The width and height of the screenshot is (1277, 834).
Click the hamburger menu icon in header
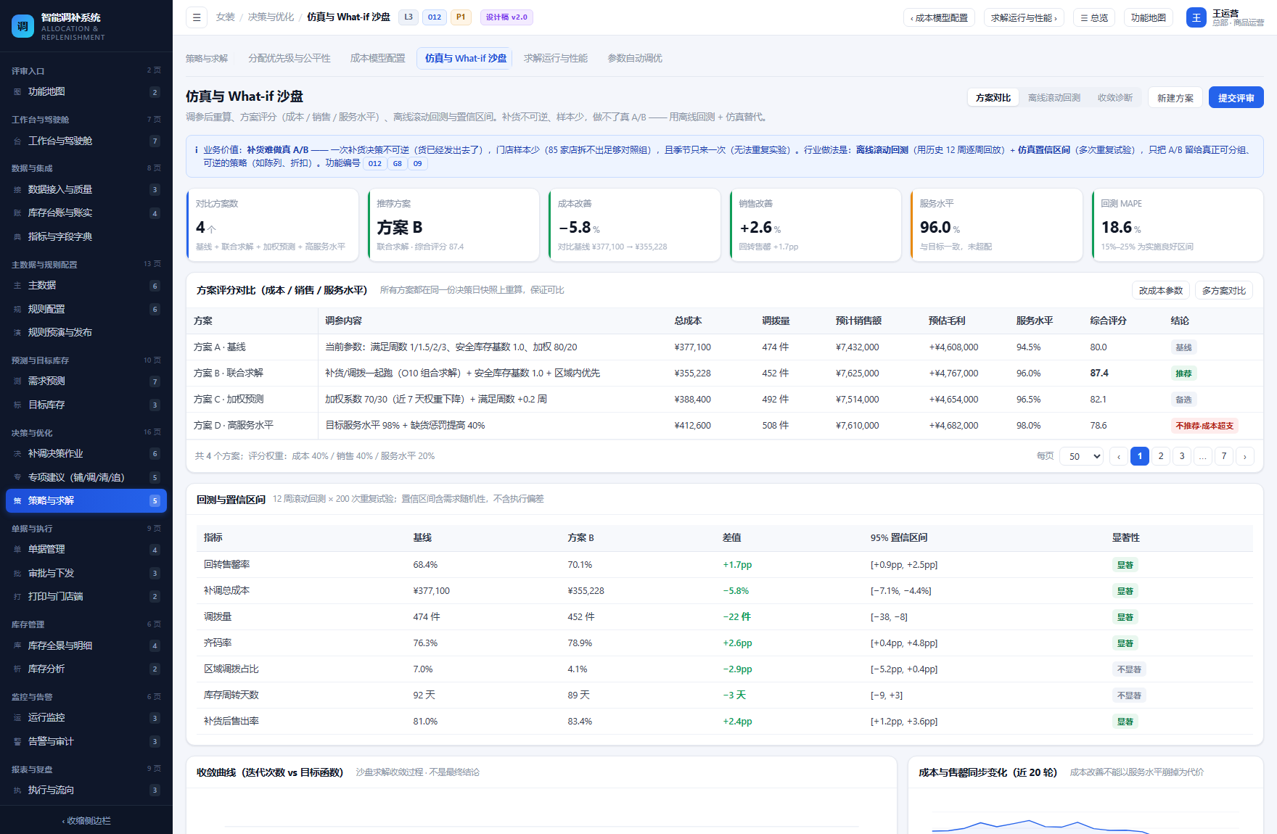pyautogui.click(x=197, y=17)
